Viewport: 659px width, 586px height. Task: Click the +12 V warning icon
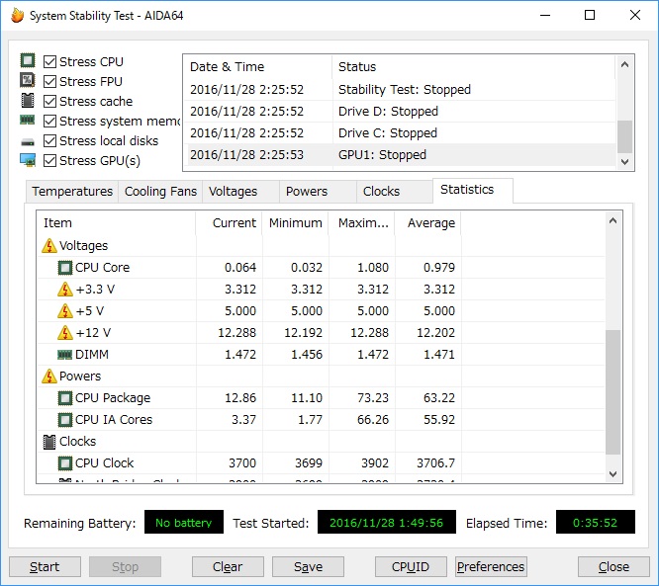pyautogui.click(x=65, y=333)
